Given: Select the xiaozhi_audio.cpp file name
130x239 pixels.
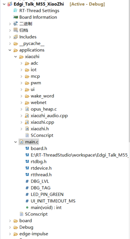Looking at the screenshot, I should [x=49, y=116].
